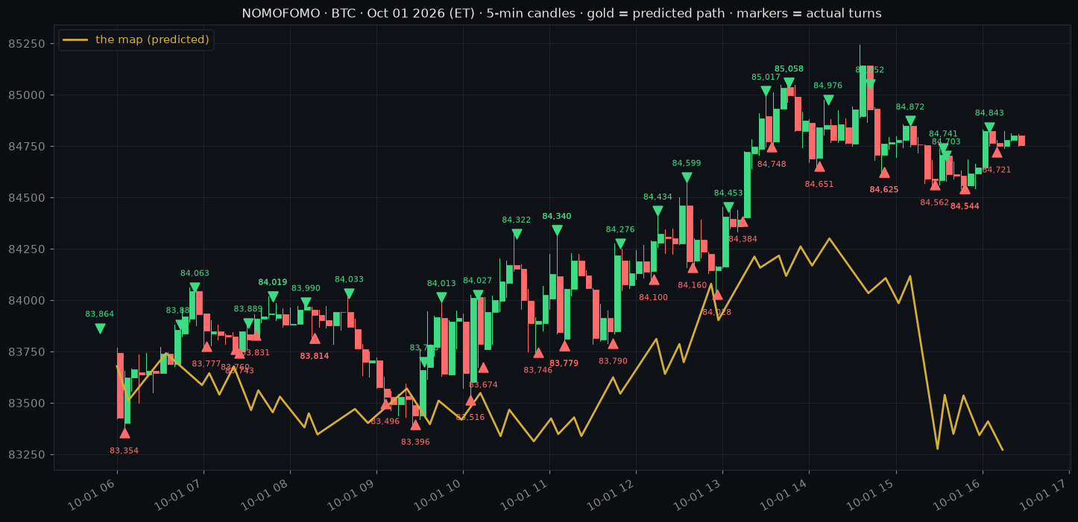This screenshot has width=1078, height=522.
Task: Click the red marker above 84,651
Action: tap(819, 166)
